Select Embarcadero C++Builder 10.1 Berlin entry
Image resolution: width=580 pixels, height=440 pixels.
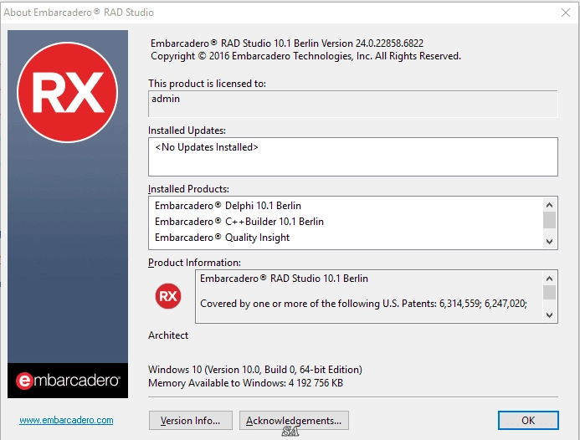(x=239, y=222)
